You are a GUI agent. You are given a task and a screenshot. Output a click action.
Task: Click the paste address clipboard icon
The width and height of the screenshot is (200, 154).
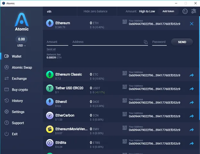(x=146, y=42)
